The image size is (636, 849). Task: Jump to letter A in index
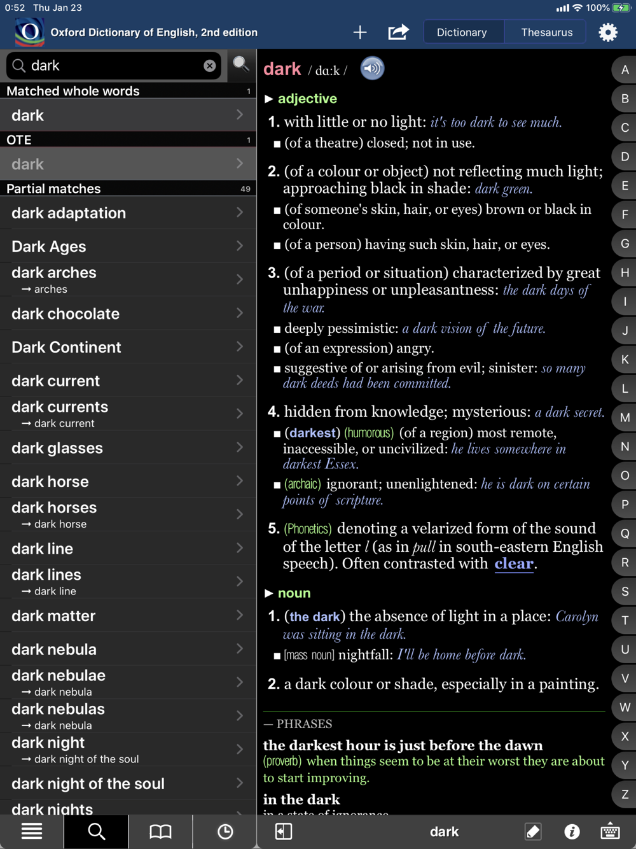(x=625, y=70)
